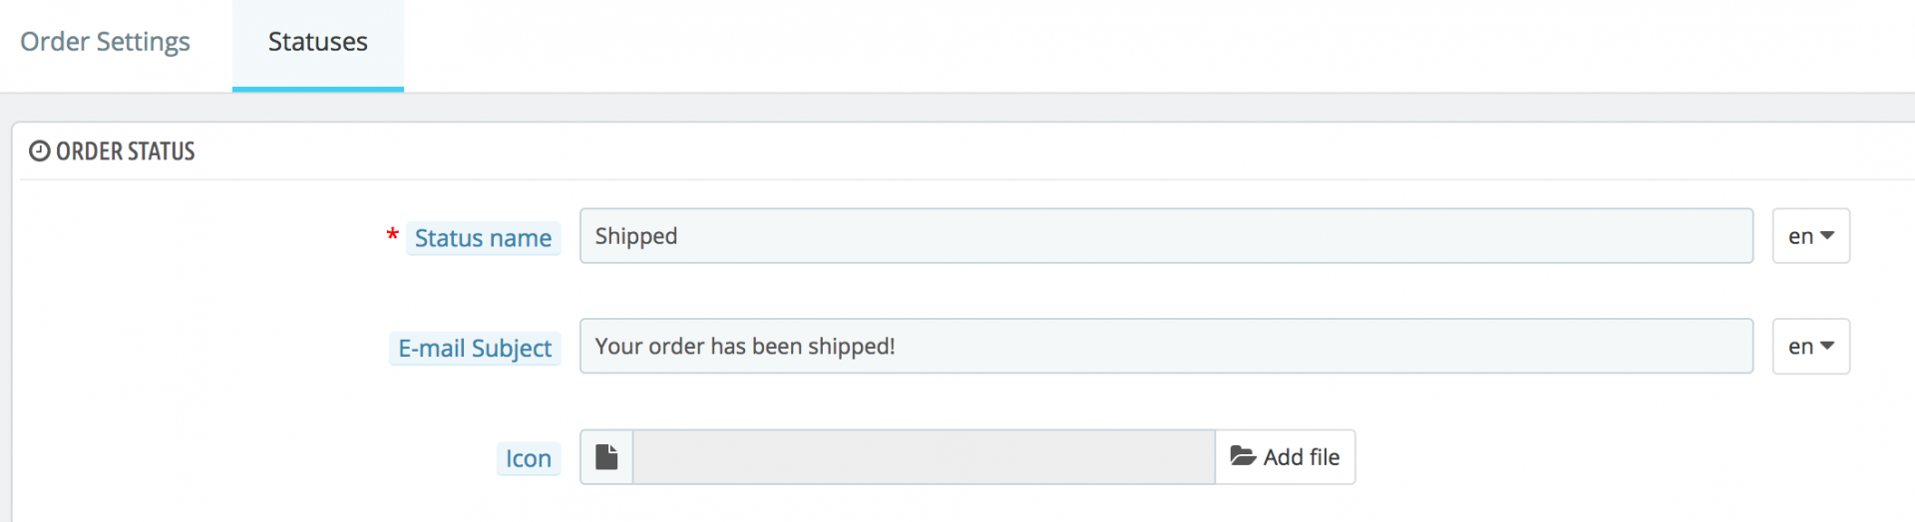Click the Add file button
1915x522 pixels.
coord(1285,457)
